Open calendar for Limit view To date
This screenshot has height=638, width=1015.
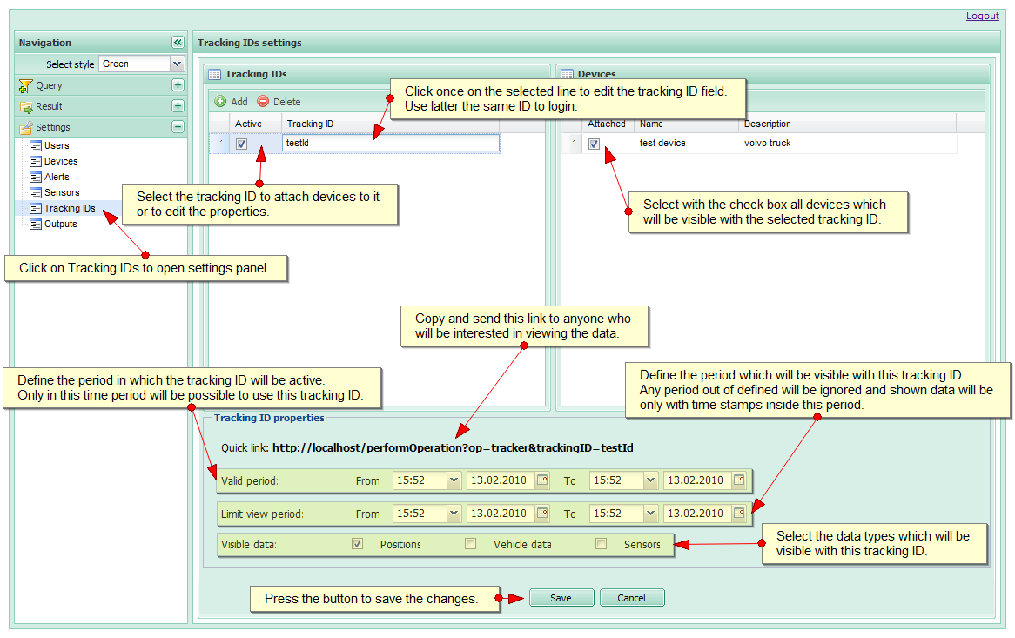pyautogui.click(x=739, y=514)
